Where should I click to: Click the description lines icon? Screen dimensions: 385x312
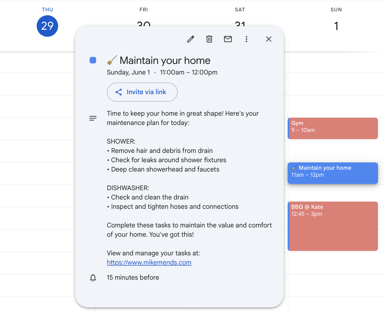tap(93, 118)
